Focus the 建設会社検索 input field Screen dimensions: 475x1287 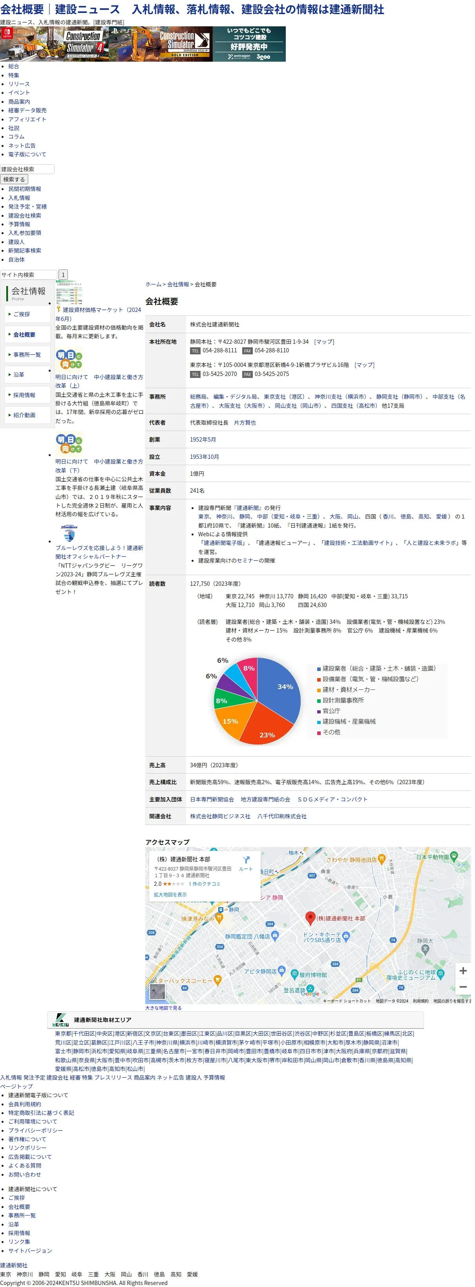click(x=27, y=169)
